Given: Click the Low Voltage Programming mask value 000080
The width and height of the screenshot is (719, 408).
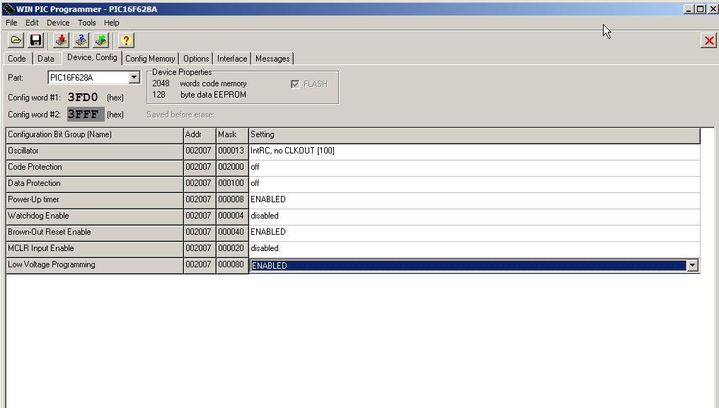Looking at the screenshot, I should point(231,264).
